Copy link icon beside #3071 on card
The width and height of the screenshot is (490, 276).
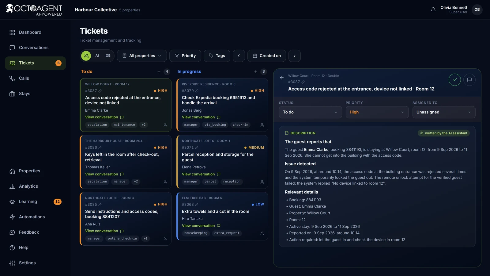point(197,148)
